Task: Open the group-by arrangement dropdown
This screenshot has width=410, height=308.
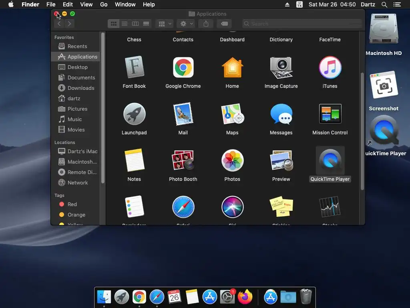Action: coord(165,24)
